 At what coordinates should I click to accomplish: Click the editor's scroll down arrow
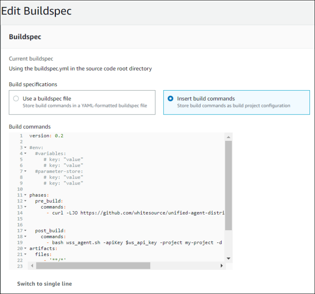click(228, 258)
